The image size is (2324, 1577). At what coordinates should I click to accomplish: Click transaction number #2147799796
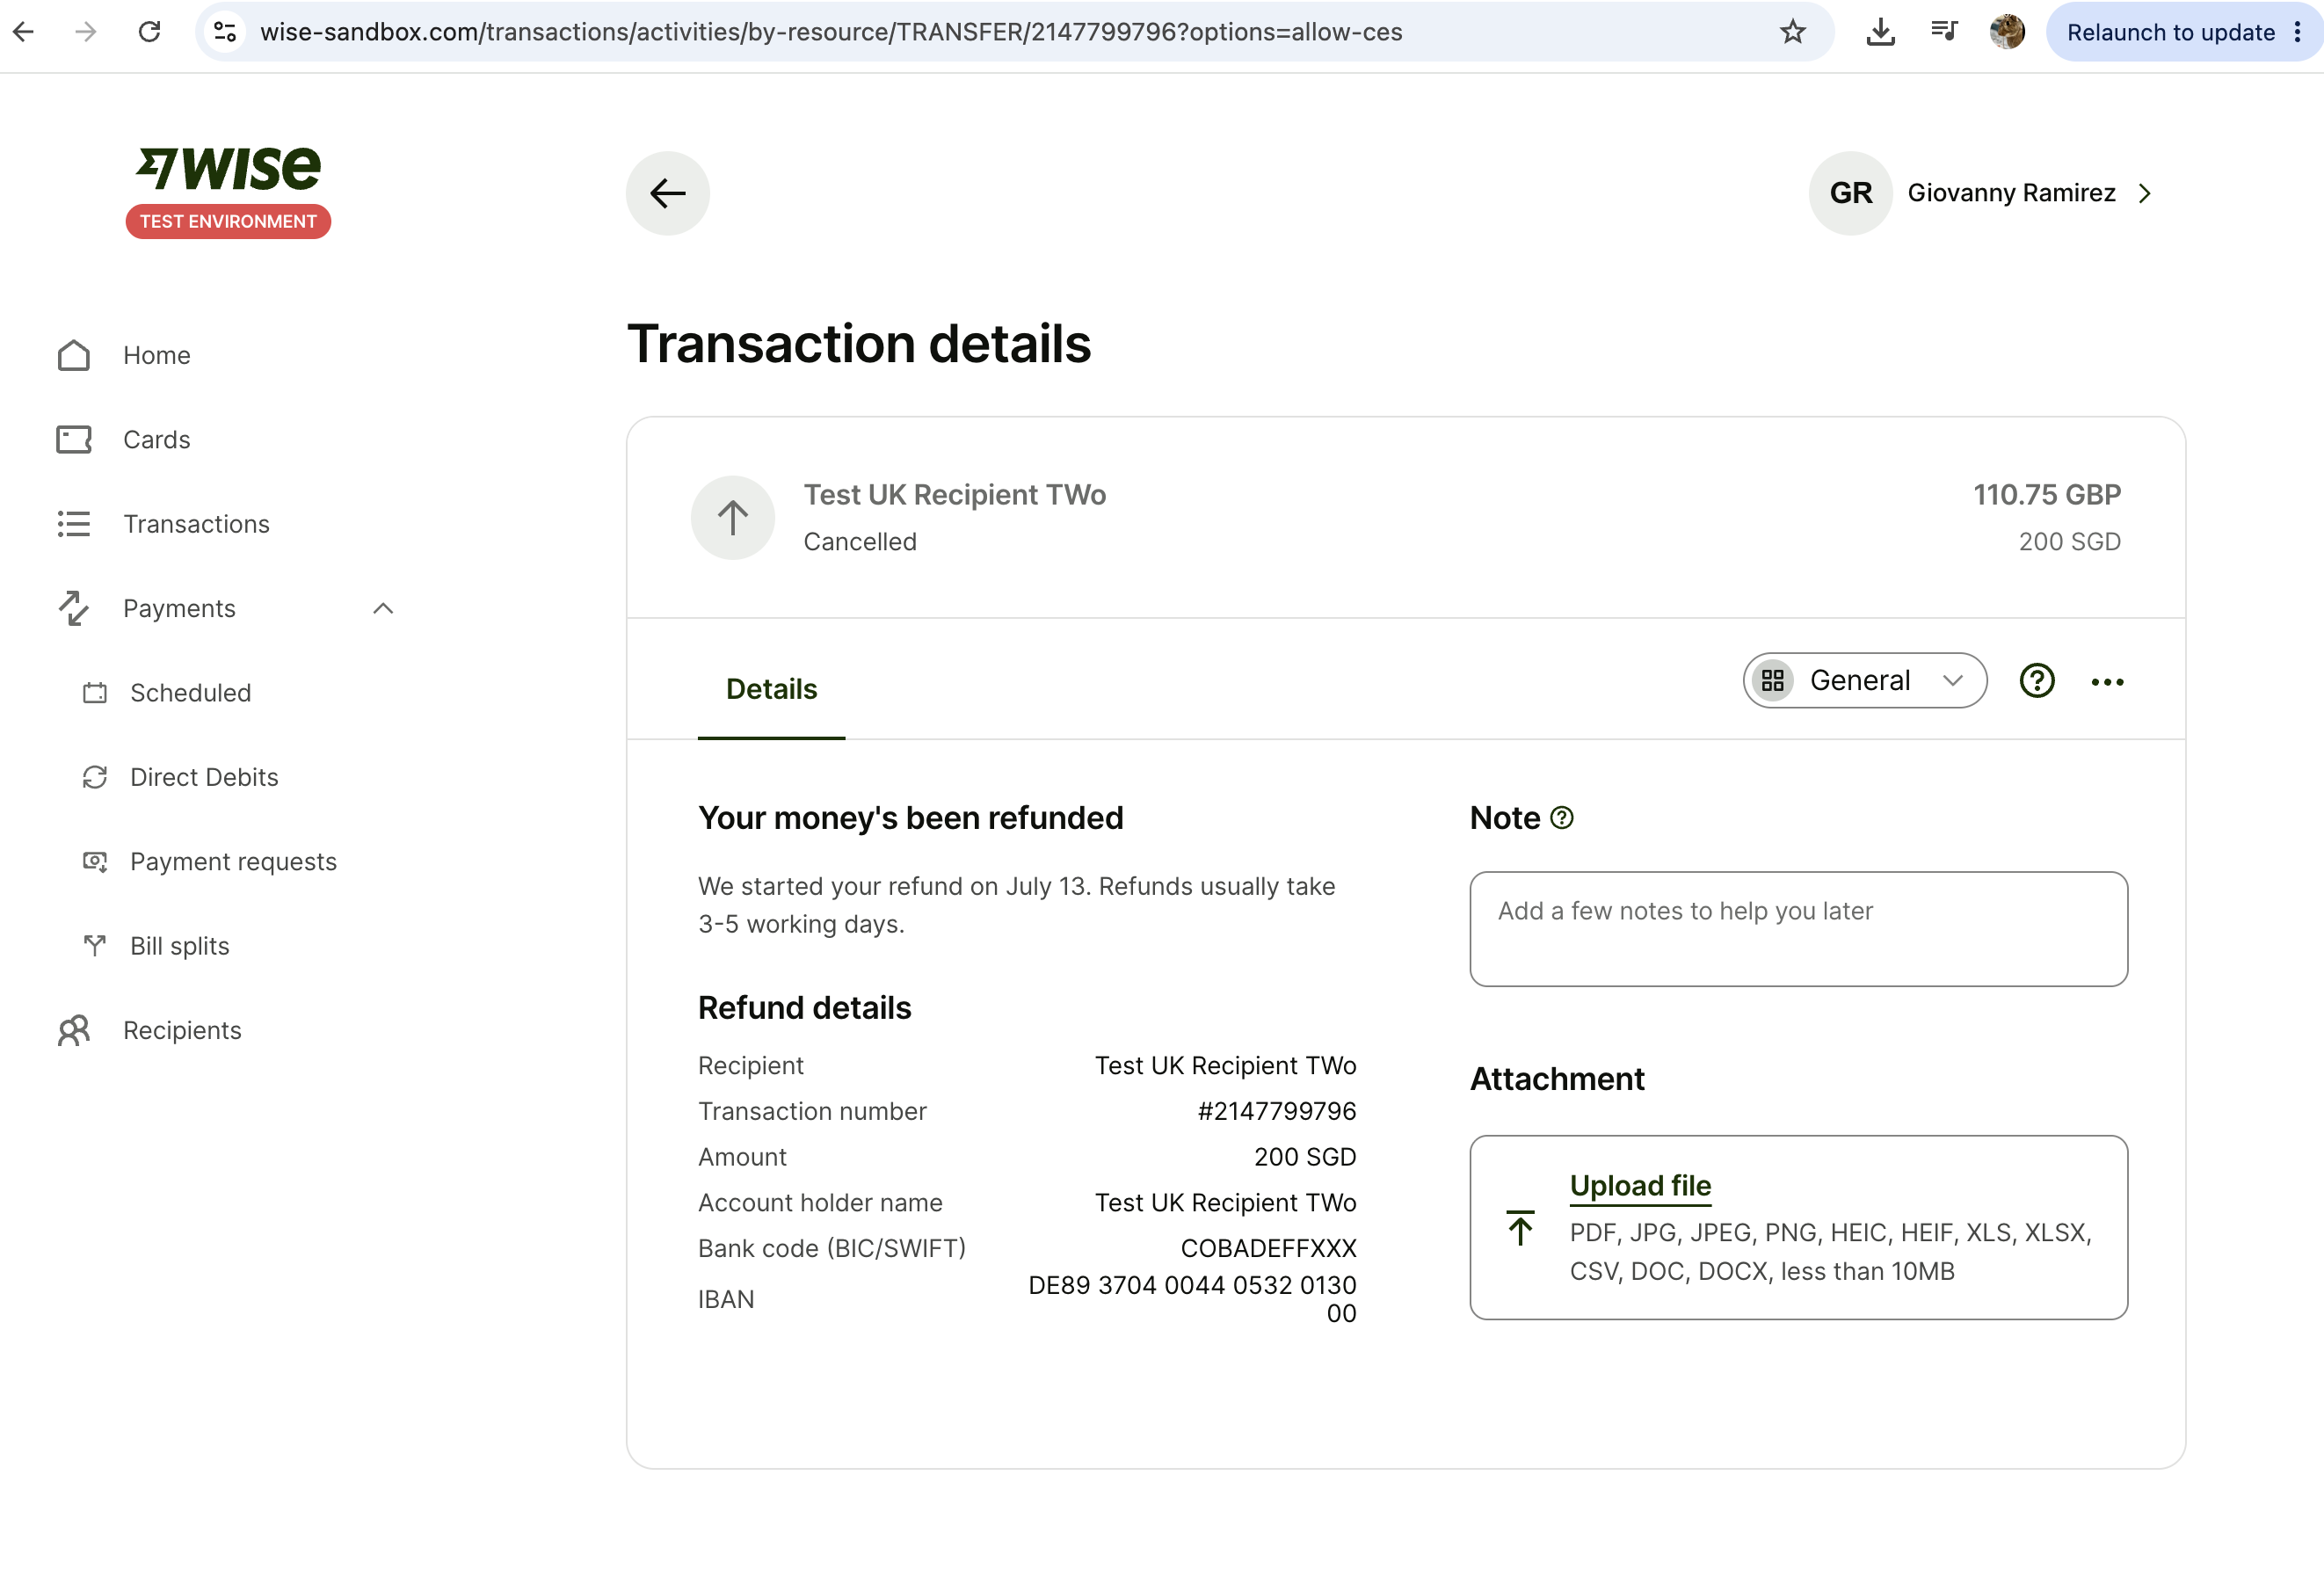click(1277, 1111)
